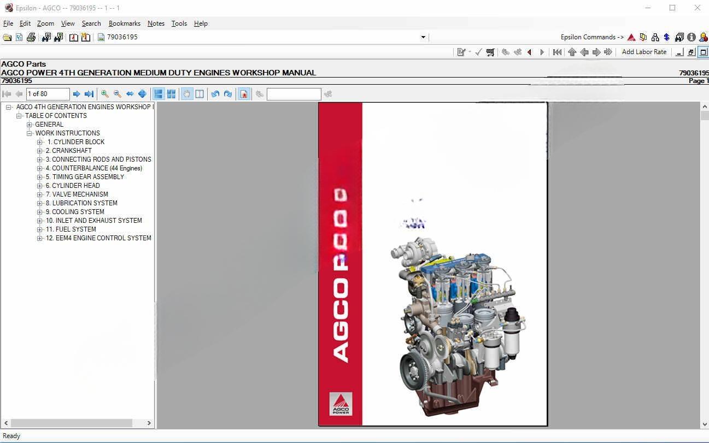Click the empty search text field in viewer toolbar
This screenshot has width=709, height=443.
294,94
